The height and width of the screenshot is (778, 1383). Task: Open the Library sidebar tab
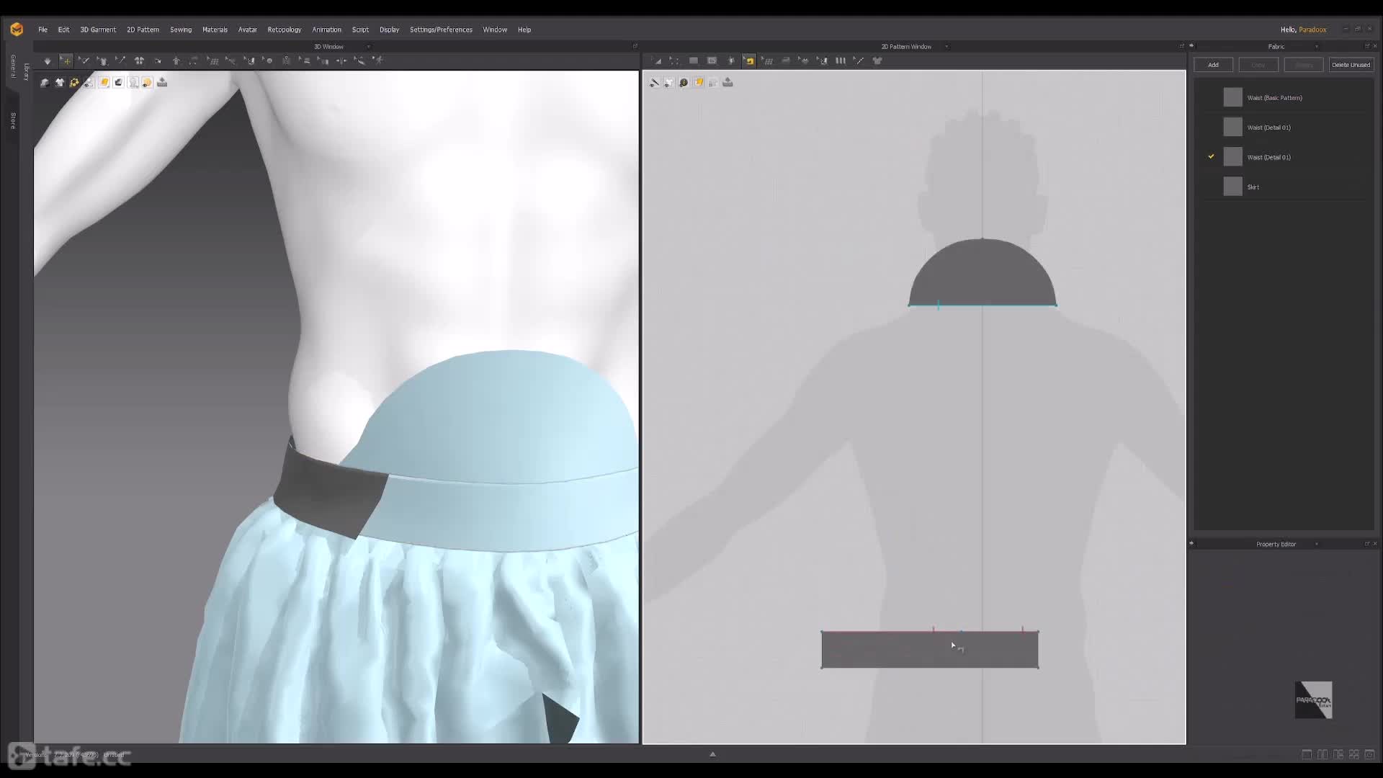pyautogui.click(x=27, y=71)
